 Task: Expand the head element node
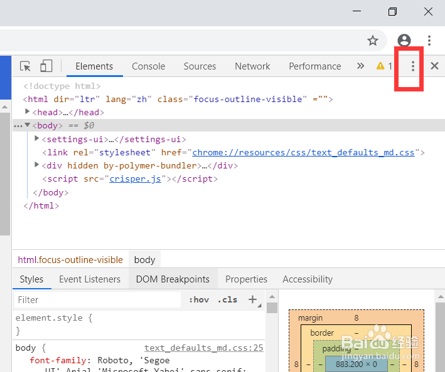(x=27, y=111)
